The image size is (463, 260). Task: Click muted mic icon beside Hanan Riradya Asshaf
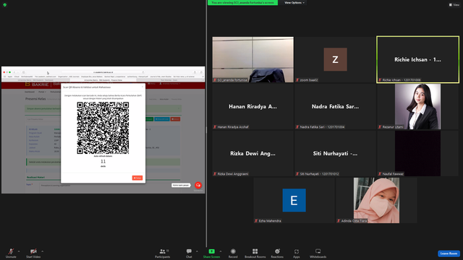(215, 127)
